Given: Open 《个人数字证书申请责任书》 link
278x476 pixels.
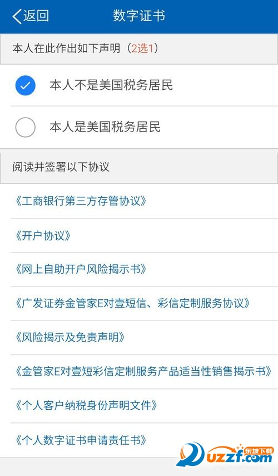Looking at the screenshot, I should [81, 440].
